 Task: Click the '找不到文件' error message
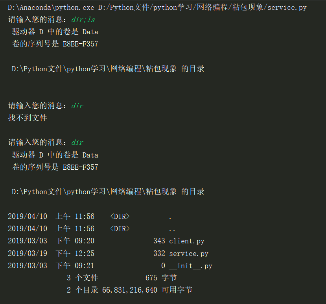point(28,118)
